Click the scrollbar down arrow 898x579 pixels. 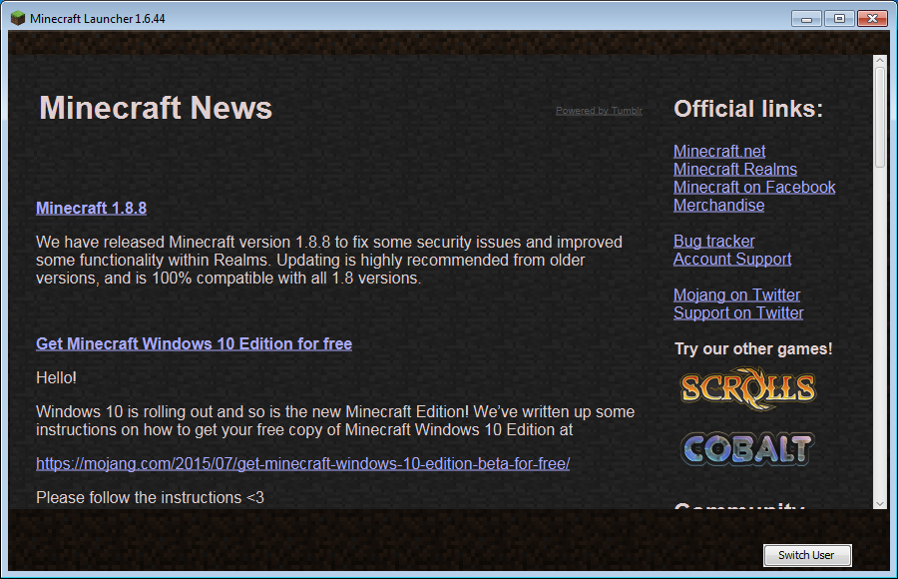tap(880, 504)
